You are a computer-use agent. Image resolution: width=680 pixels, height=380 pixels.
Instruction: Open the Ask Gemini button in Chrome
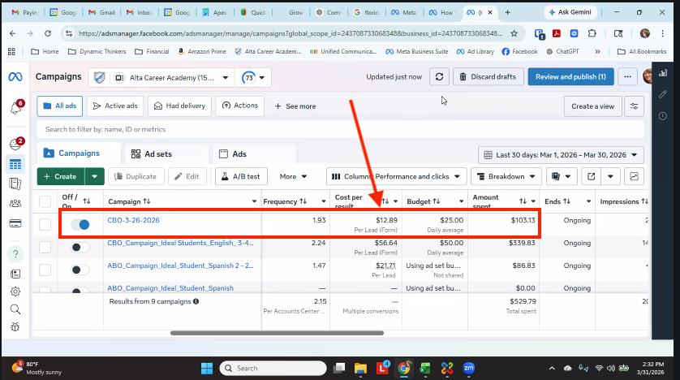(570, 12)
